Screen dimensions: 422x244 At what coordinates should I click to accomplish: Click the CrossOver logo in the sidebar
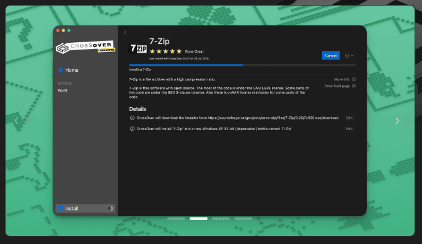point(86,47)
